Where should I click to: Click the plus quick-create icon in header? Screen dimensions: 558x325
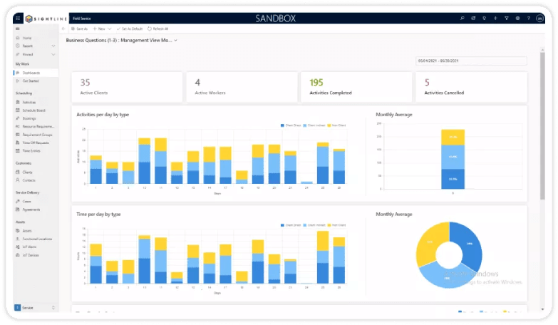(495, 18)
